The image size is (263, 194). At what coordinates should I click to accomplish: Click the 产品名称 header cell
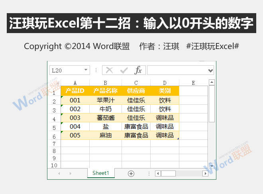(x=106, y=91)
